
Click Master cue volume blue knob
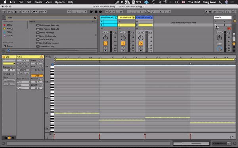219,49
